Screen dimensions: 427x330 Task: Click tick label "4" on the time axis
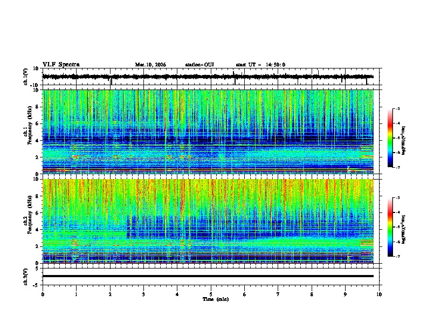point(177,294)
